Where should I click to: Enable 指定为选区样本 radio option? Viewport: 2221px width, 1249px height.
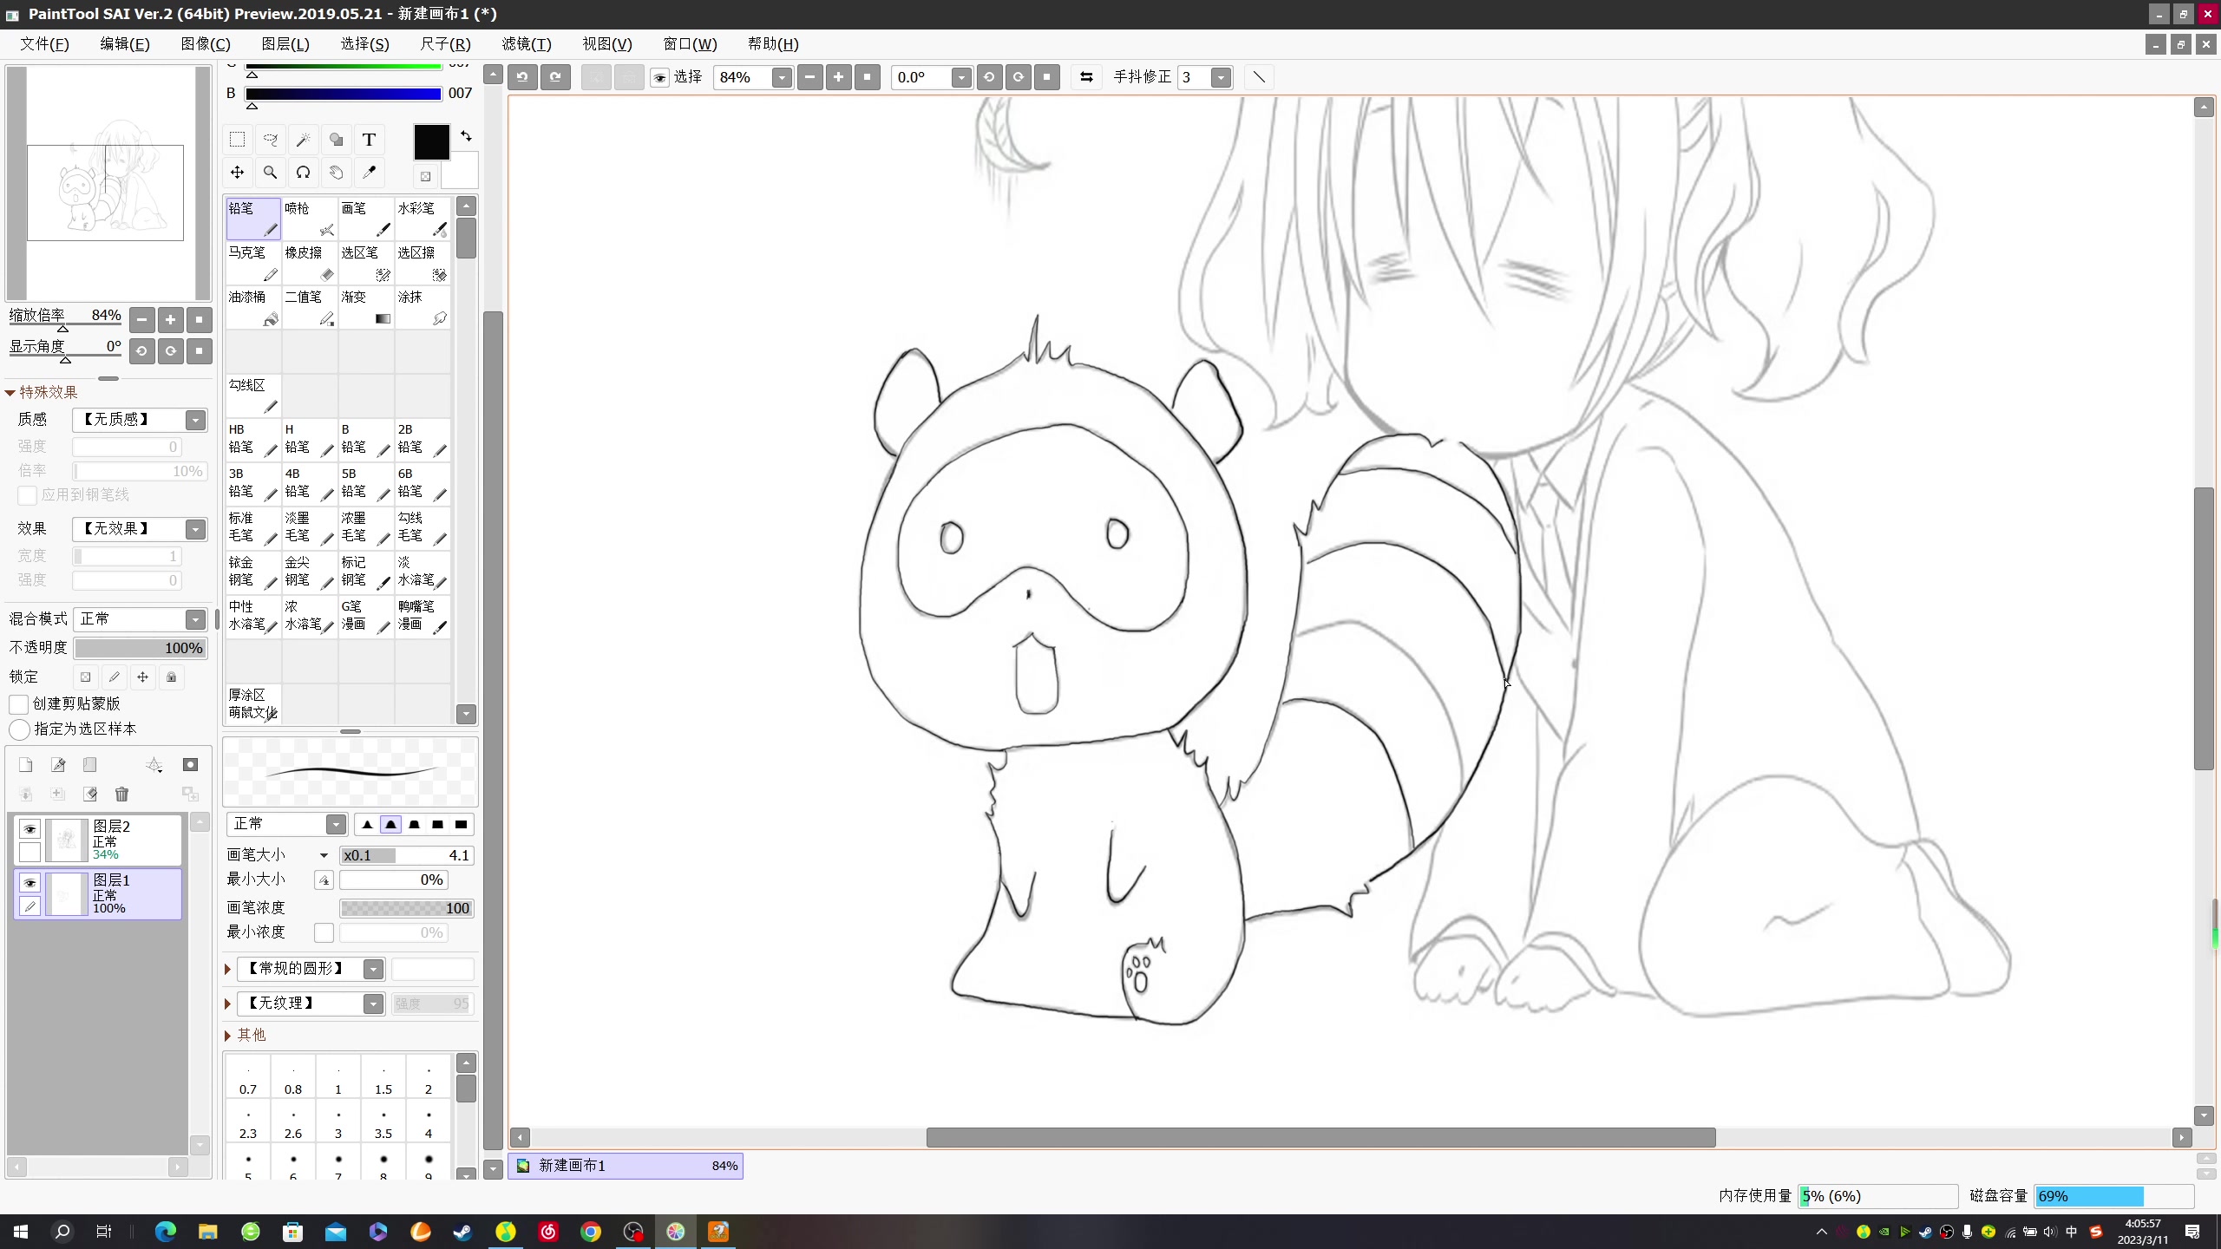click(x=19, y=729)
